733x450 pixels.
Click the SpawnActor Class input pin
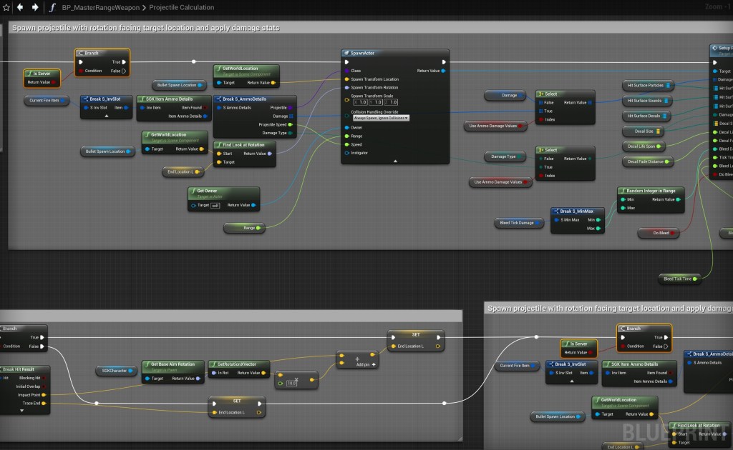point(346,71)
